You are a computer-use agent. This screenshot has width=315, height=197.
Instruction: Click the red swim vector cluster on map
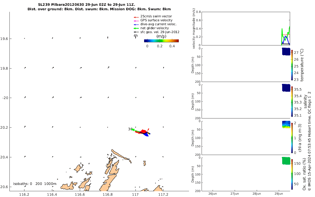pyautogui.click(x=144, y=131)
